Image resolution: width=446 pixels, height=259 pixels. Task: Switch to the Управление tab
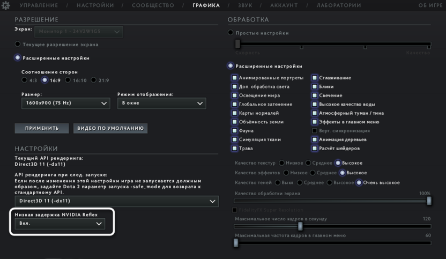point(39,5)
